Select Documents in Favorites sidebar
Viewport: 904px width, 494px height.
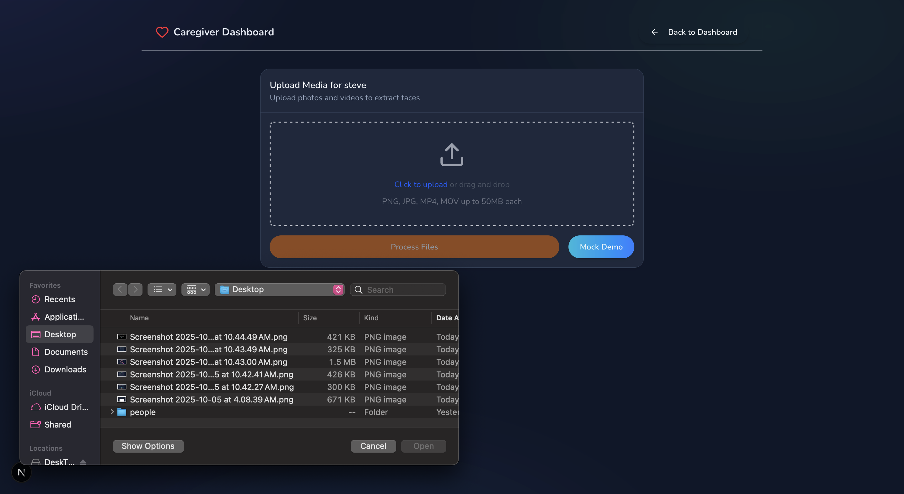[66, 352]
